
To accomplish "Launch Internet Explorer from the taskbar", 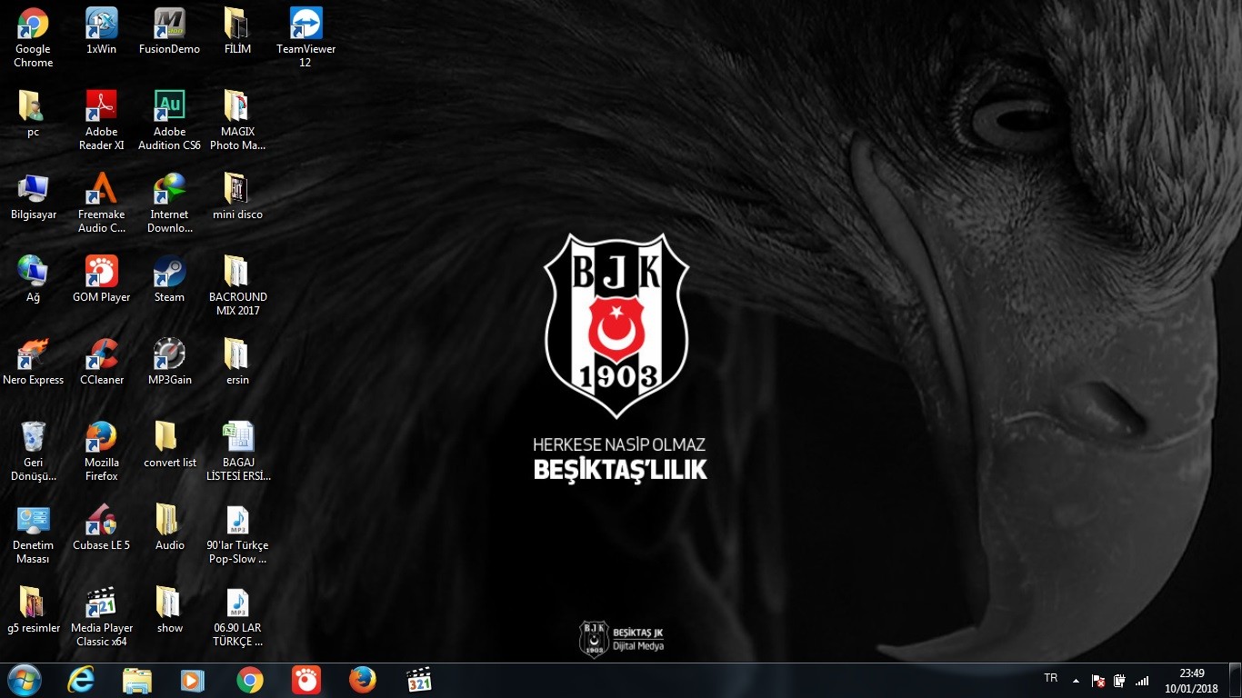I will (81, 680).
